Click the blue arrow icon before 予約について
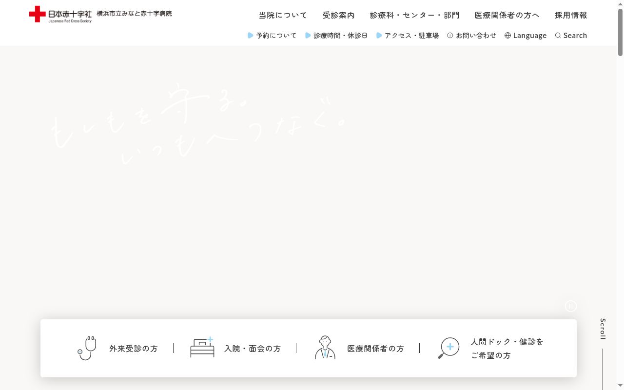Viewport: 624px width, 390px height. 251,36
